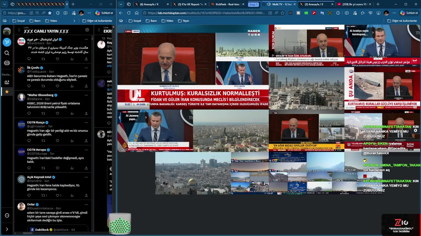Open search in X Pro sidebar
421x236 pixels.
pos(7,53)
